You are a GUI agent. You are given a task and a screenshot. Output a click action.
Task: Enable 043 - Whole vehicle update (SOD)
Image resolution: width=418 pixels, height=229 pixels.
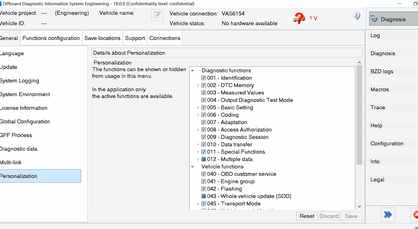click(x=203, y=196)
